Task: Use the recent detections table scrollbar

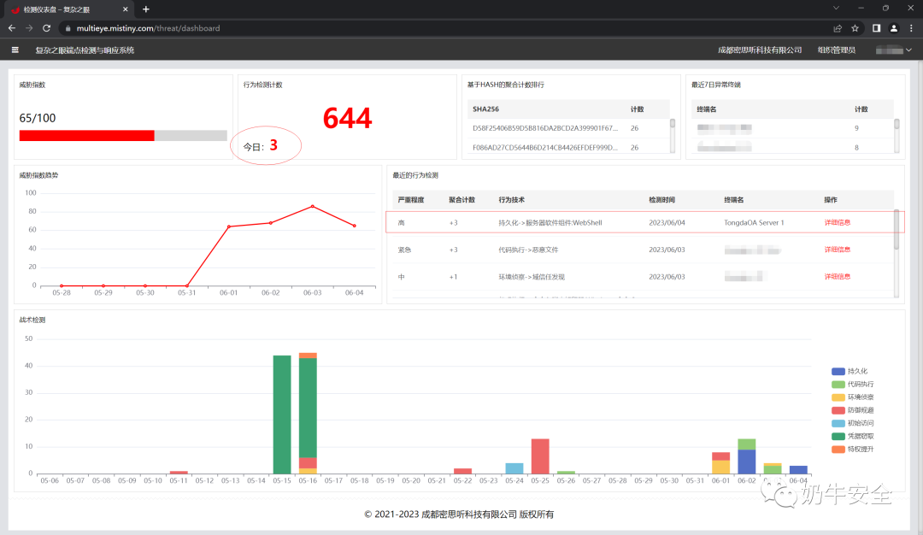Action: pos(897,230)
